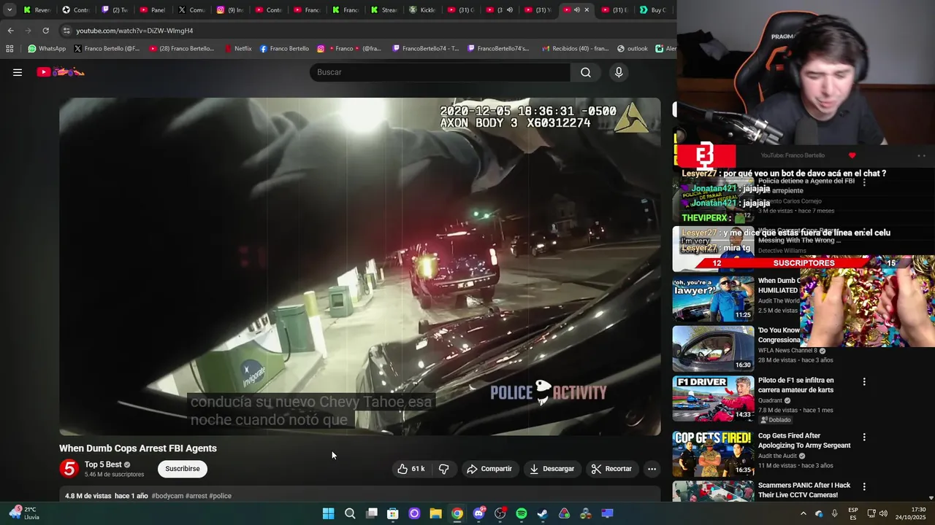Start voice search with microphone icon
Image resolution: width=935 pixels, height=525 pixels.
click(x=619, y=72)
